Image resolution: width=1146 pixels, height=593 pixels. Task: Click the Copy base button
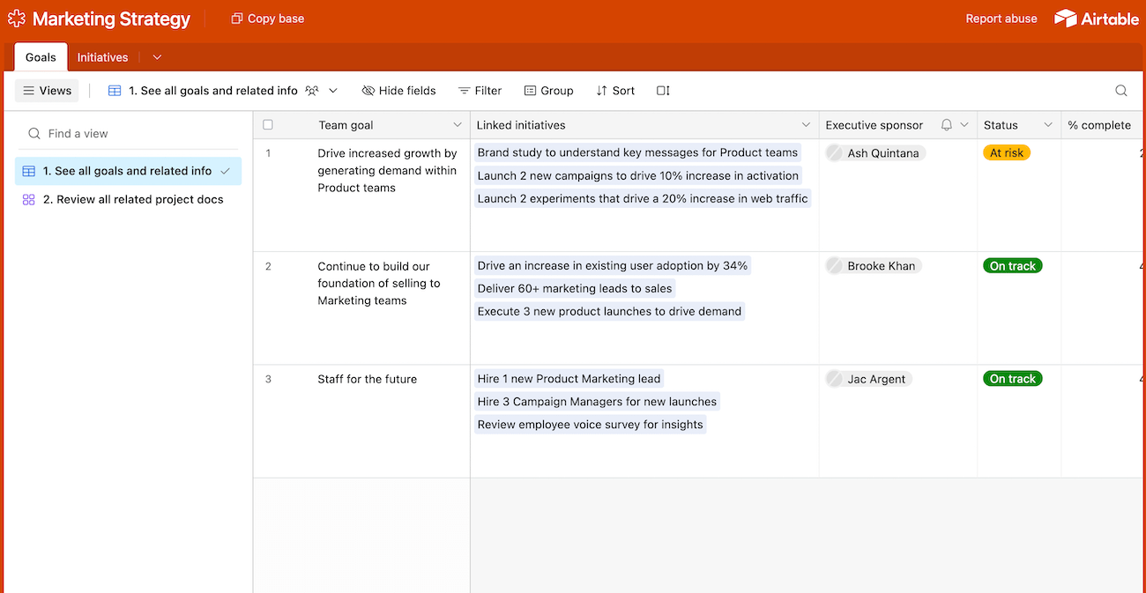(267, 18)
